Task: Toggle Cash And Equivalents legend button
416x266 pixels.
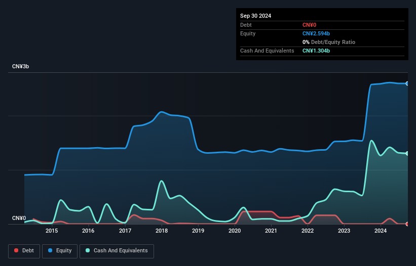Action: point(117,251)
